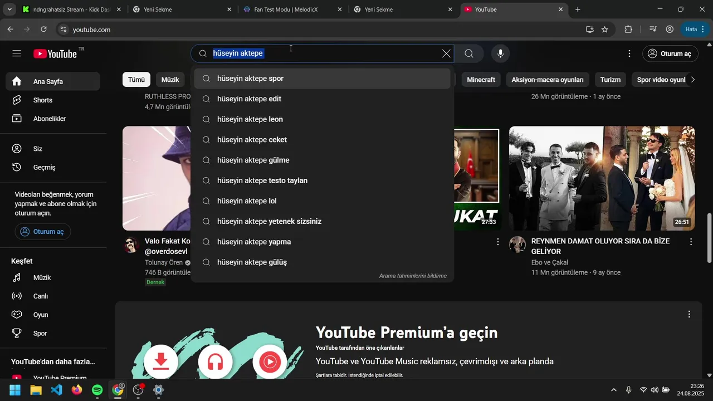Open a new tab with the plus
Viewport: 713px width, 401px height.
point(578,9)
